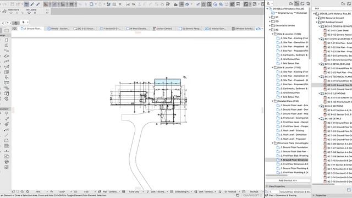Viewport: 352px width, 198px height.
Task: Click the Add Shortcut >>> button
Action: 288,180
